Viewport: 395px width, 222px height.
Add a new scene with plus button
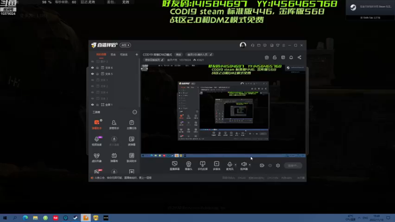[137, 54]
